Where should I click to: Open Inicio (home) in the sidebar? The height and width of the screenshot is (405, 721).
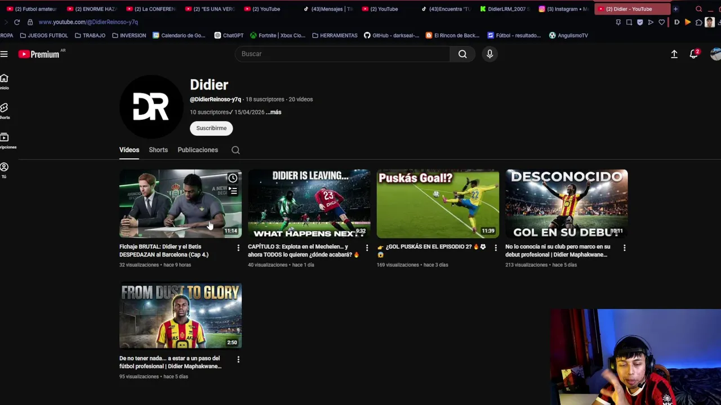point(5,81)
